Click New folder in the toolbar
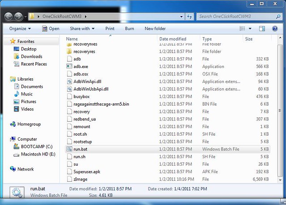286x205 pixels. (155, 29)
